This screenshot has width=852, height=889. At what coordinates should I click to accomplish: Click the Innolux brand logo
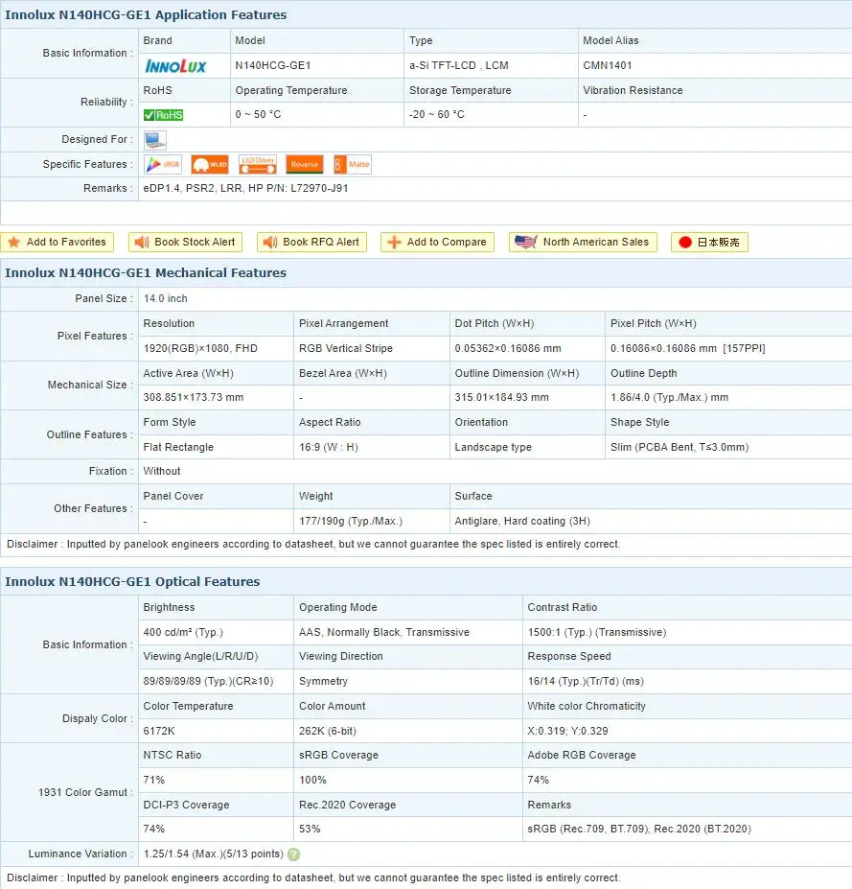click(175, 66)
